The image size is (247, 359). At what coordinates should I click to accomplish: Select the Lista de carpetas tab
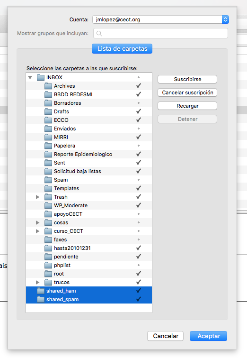122,48
